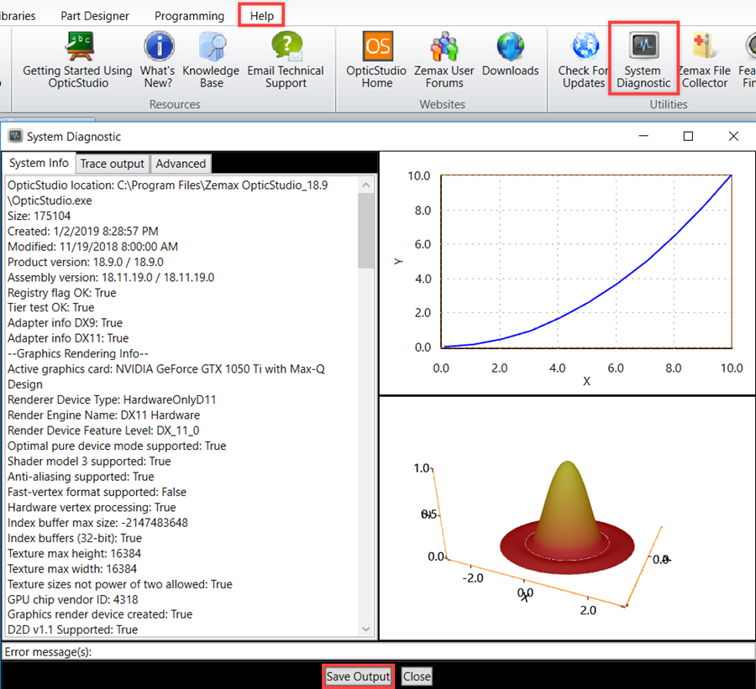Click the system info scrollbar thumb
The image size is (756, 689).
click(366, 230)
